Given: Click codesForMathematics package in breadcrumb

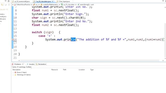Looking at the screenshot, I should [x=50, y=5].
